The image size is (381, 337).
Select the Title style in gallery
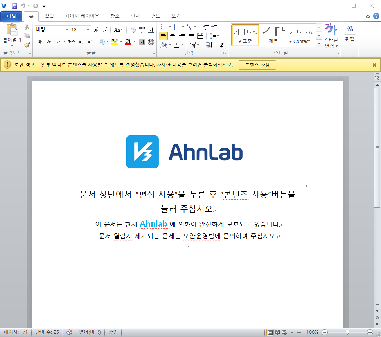point(273,35)
